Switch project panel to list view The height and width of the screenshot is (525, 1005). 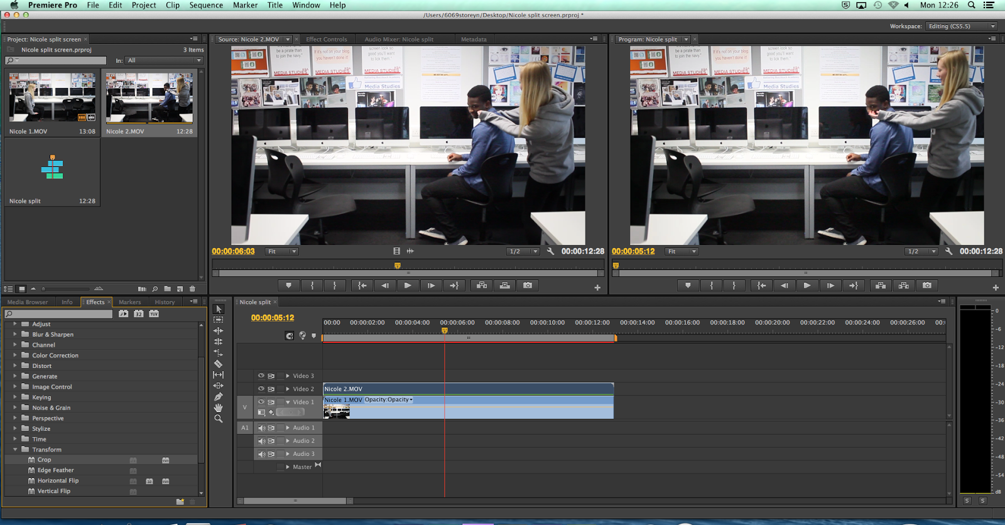click(x=9, y=289)
